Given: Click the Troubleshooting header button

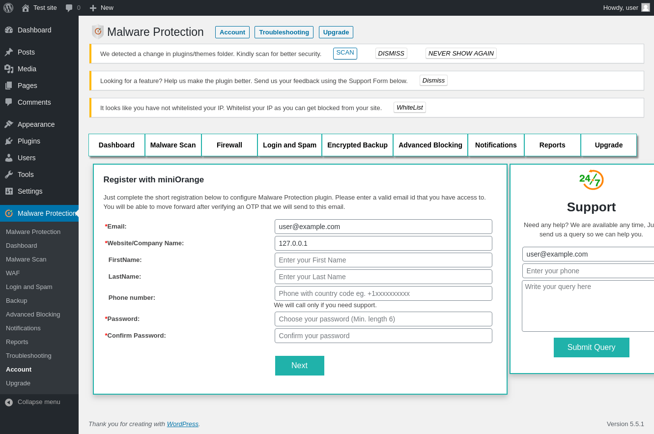Looking at the screenshot, I should pos(284,32).
